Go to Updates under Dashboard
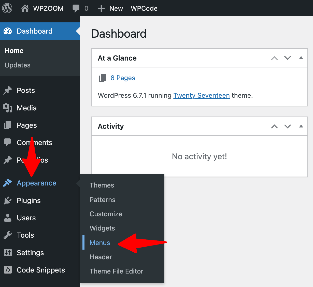Image resolution: width=313 pixels, height=287 pixels. point(18,65)
